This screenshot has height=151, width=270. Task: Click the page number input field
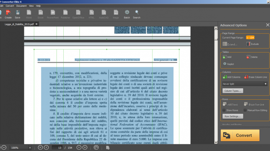point(60,148)
